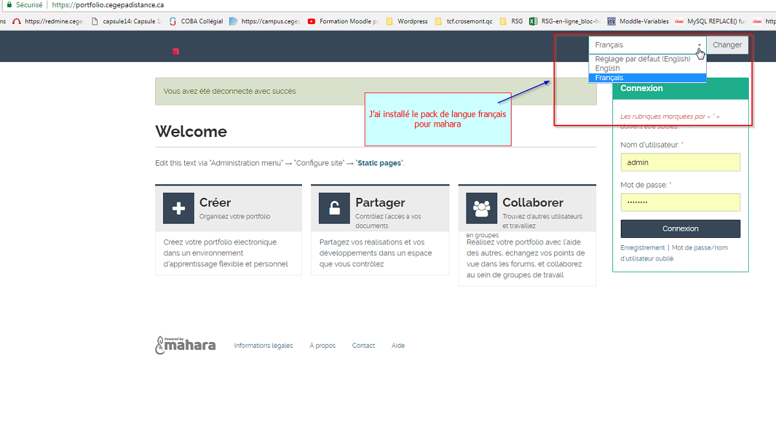Viewport: 776px width, 430px height.
Task: Click the Collaborer group icon
Action: [x=481, y=208]
